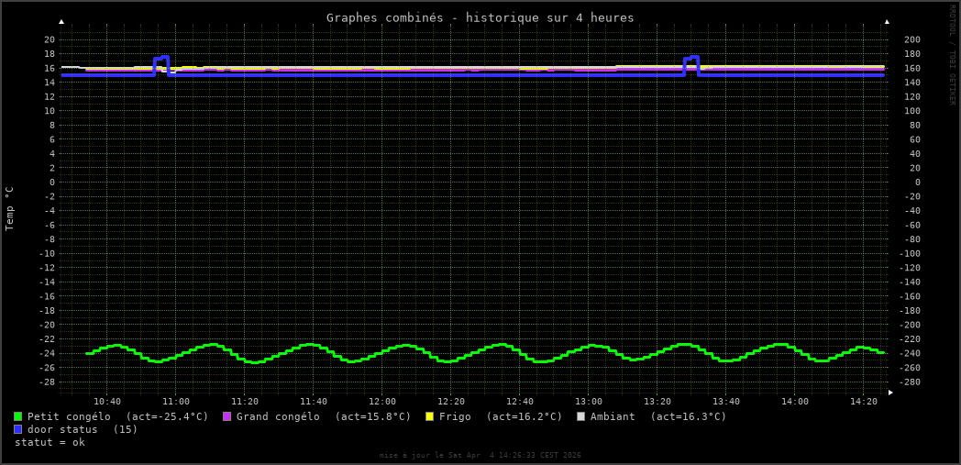Viewport: 961px width, 465px height.
Task: Select the 10:40 time label on X-axis
Action: point(107,402)
